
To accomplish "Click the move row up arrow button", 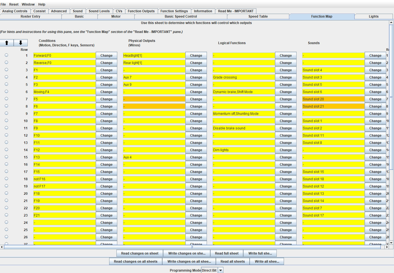I will [7, 43].
